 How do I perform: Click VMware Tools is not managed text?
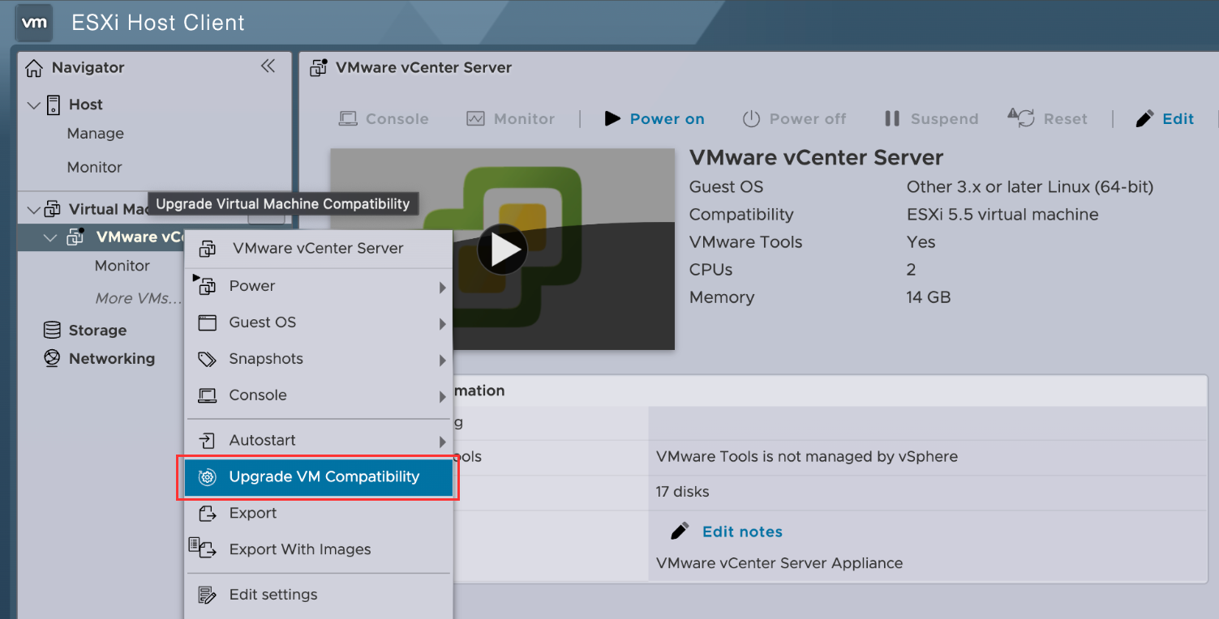click(x=807, y=457)
